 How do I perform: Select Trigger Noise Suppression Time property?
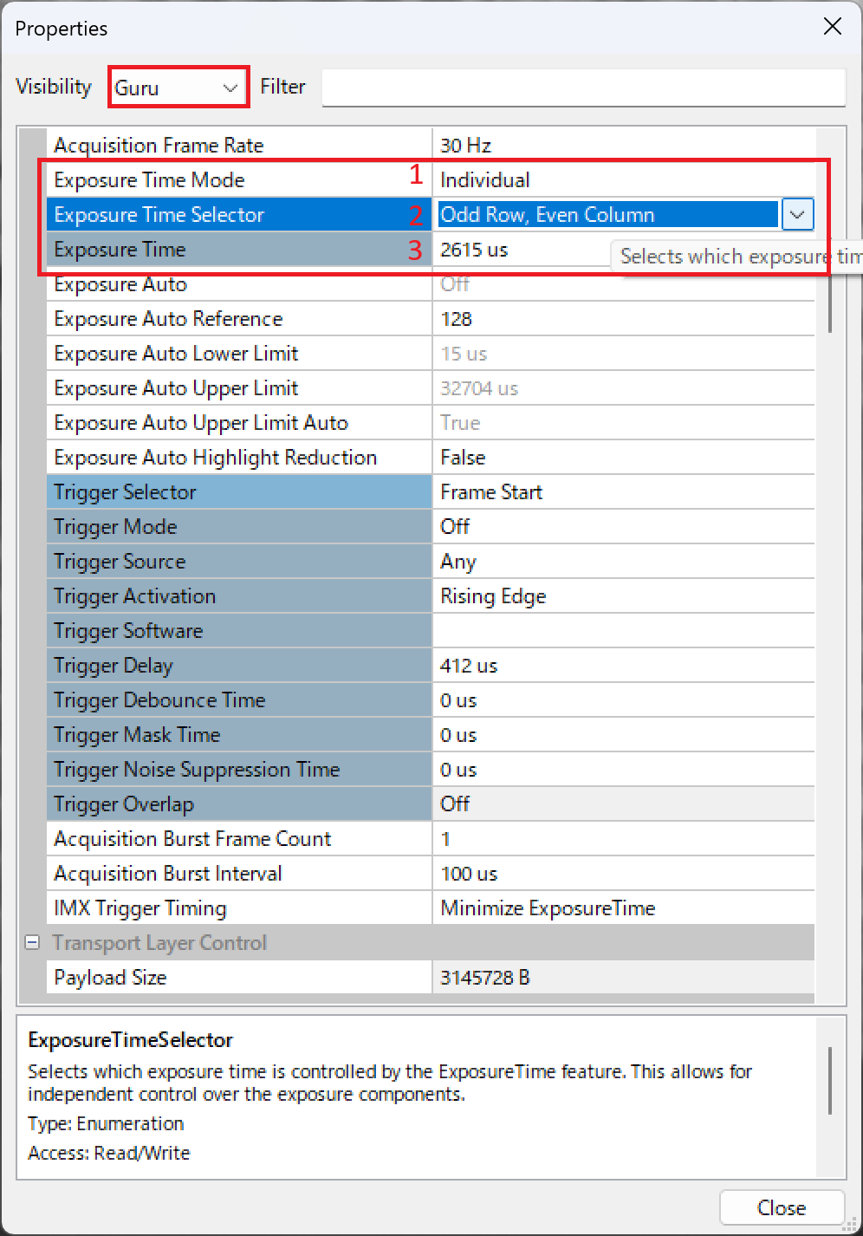(239, 769)
